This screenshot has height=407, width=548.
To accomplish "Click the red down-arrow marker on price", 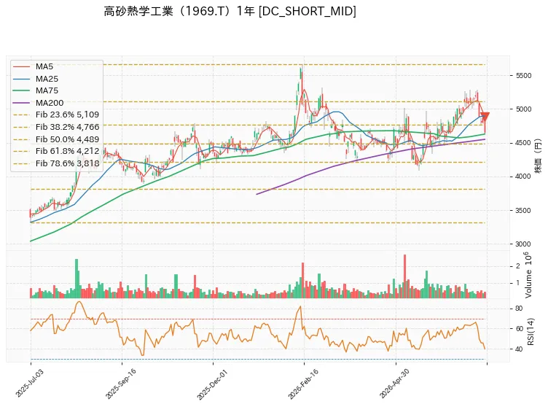I will [485, 117].
